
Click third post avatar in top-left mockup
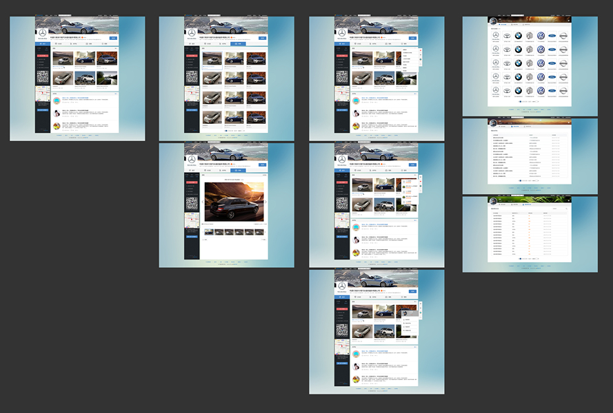pyautogui.click(x=57, y=126)
